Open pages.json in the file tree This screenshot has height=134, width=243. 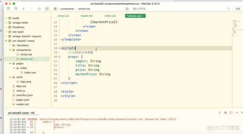(23, 100)
